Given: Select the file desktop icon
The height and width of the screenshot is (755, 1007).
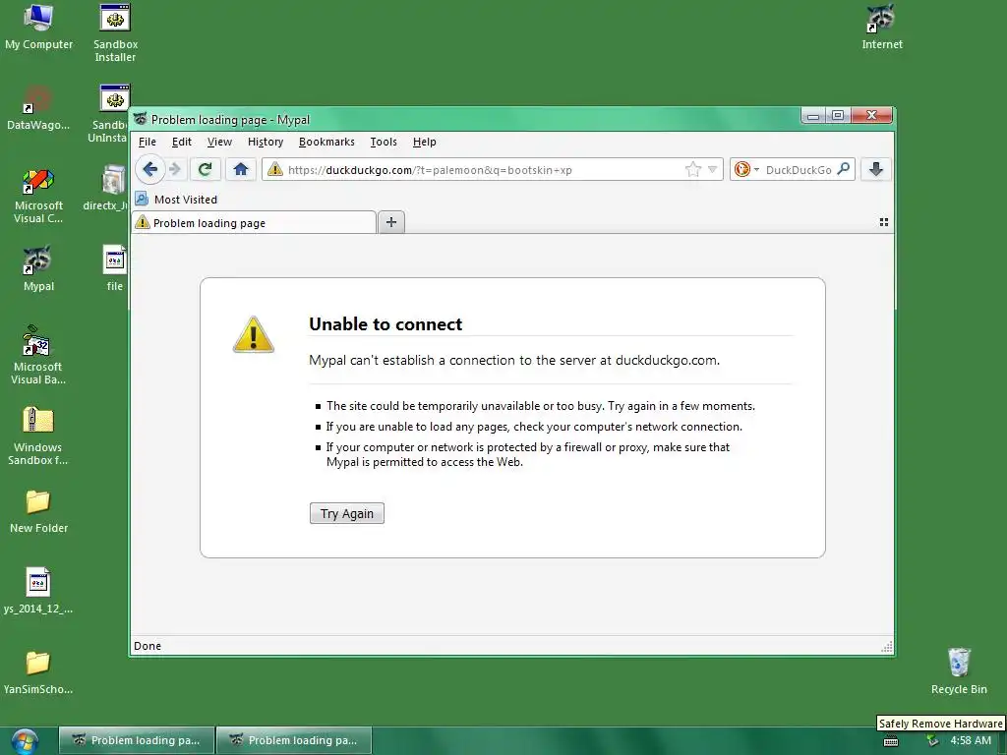Looking at the screenshot, I should (114, 269).
